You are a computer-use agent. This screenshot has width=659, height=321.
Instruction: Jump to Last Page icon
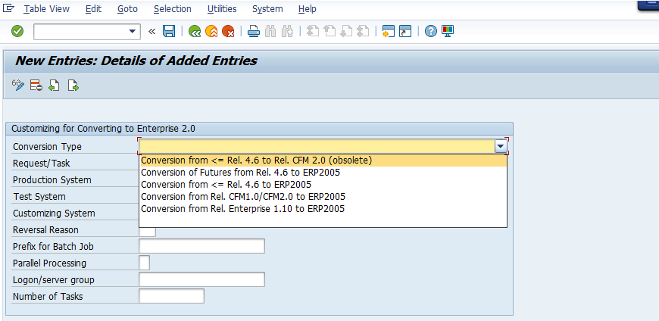(x=363, y=31)
